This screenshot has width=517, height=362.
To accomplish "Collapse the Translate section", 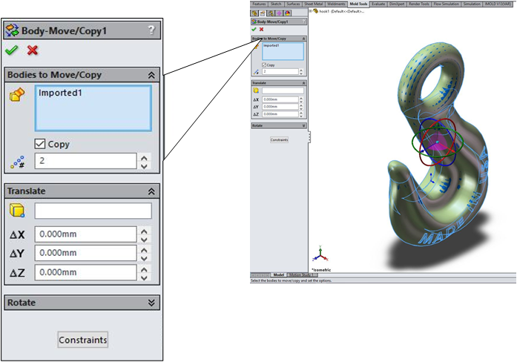I will 151,191.
